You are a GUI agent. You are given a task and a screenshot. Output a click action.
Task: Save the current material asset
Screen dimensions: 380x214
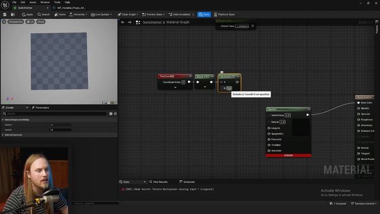5,14
